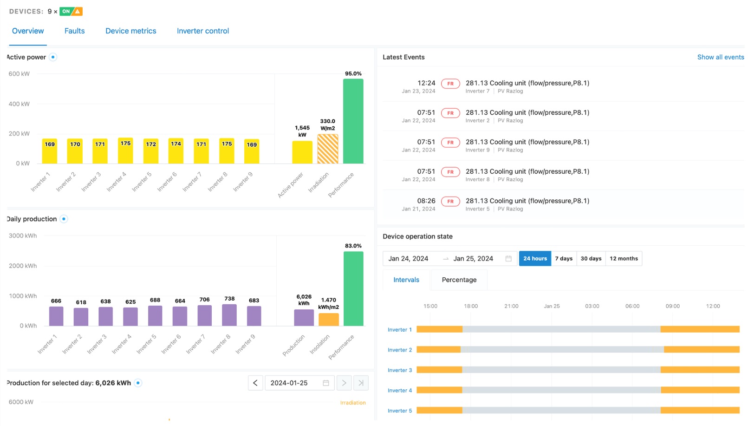Click the ON device status badge
This screenshot has height=426, width=748.
tap(66, 11)
